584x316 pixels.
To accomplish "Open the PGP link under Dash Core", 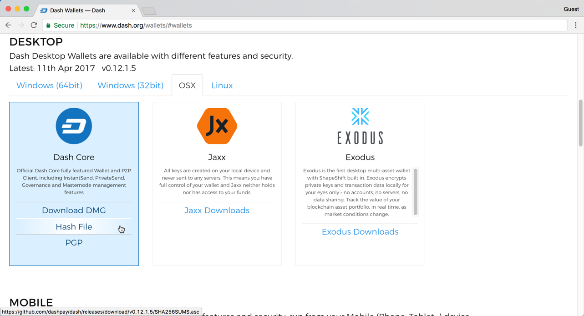I will [74, 243].
